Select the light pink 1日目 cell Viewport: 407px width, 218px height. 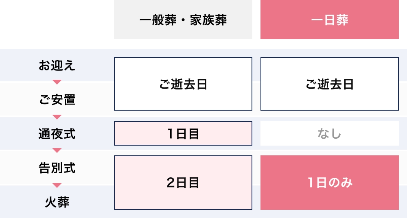(183, 133)
